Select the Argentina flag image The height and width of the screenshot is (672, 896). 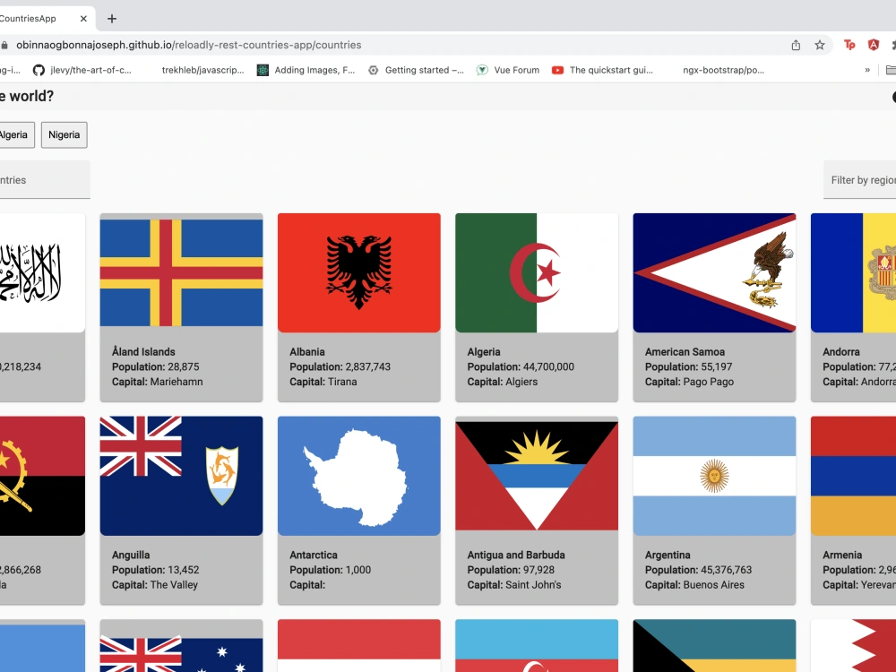click(714, 476)
